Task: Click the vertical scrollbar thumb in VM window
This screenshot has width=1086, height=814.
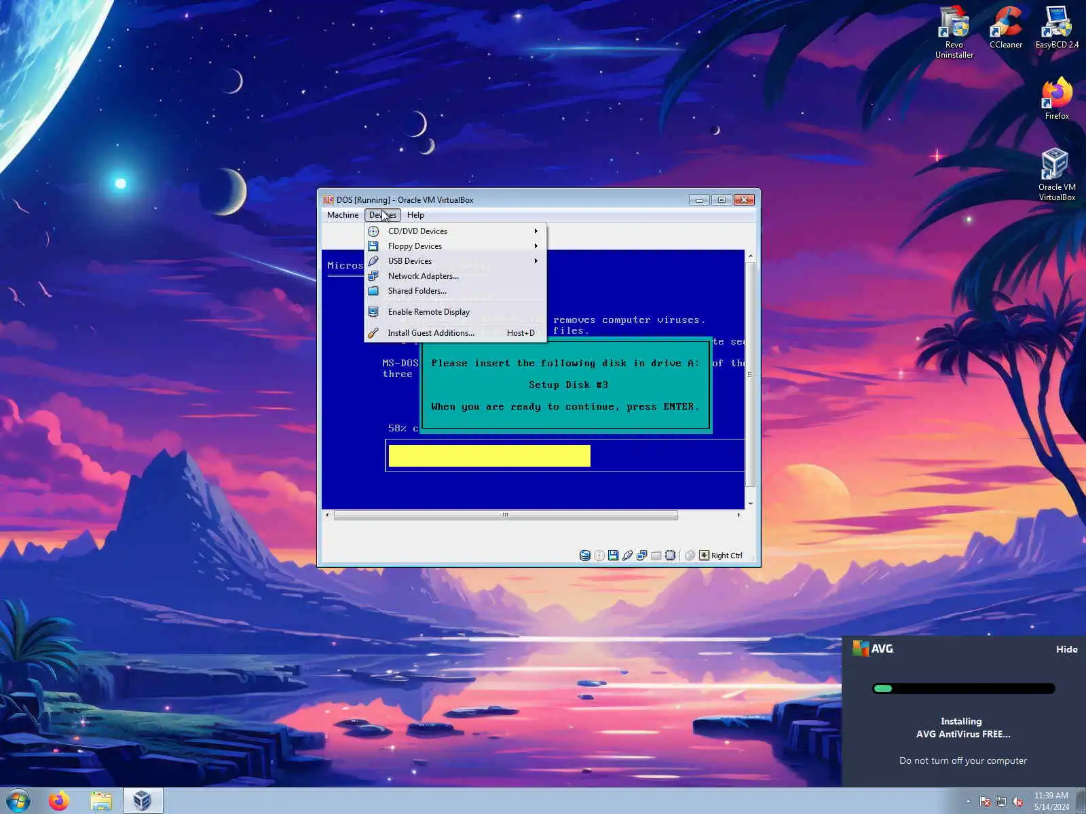Action: click(x=750, y=374)
